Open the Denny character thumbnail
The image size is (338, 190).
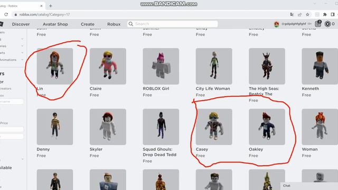55,127
